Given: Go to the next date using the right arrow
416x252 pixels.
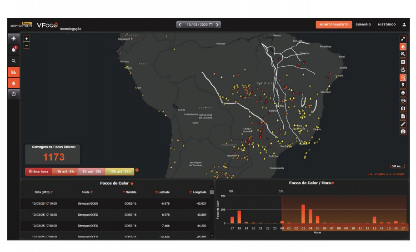Looking at the screenshot, I should (218, 25).
